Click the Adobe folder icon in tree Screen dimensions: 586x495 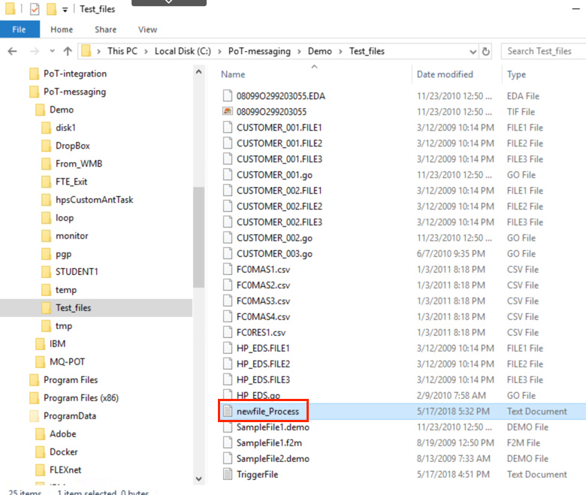point(41,433)
